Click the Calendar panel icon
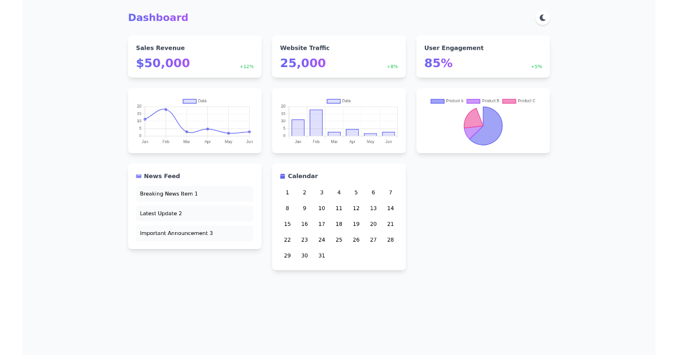678x355 pixels. point(281,176)
